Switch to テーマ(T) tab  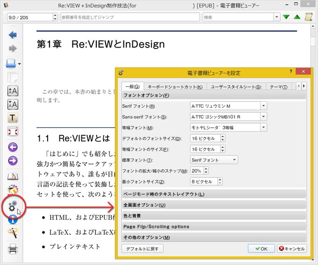tap(278, 87)
